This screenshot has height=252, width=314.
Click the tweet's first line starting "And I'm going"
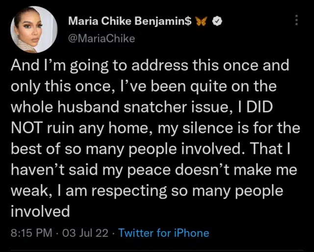point(150,66)
